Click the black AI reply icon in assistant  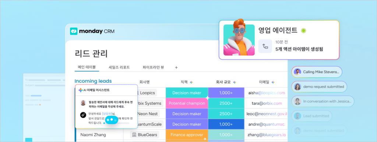click(83, 115)
